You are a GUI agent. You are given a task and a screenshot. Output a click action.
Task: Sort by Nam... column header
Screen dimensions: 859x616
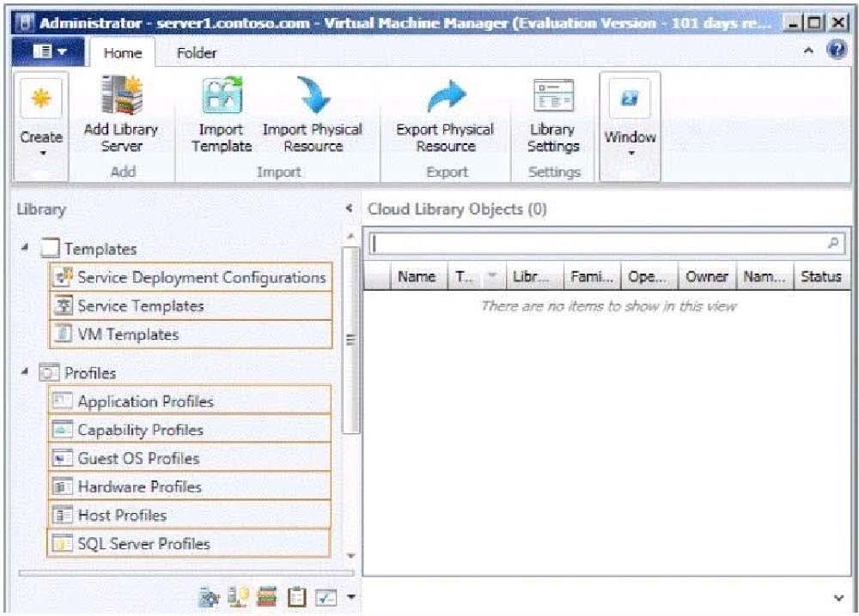tap(765, 276)
